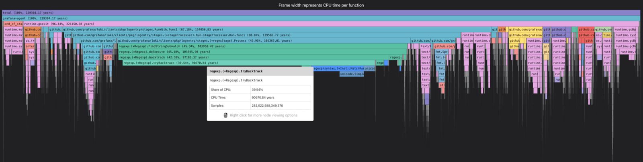Click the 'CPU Time:' label
Viewport: 643px width, 162px height.
tap(219, 97)
